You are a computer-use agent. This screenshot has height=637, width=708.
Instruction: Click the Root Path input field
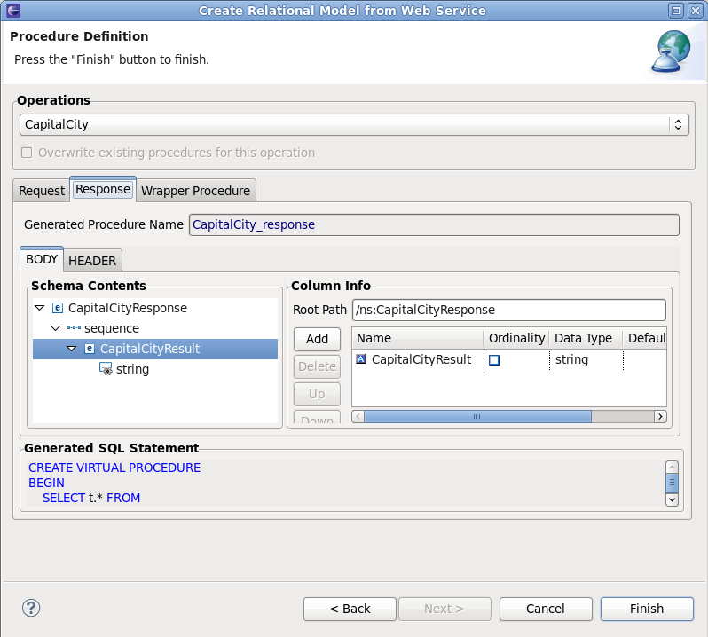(x=508, y=311)
